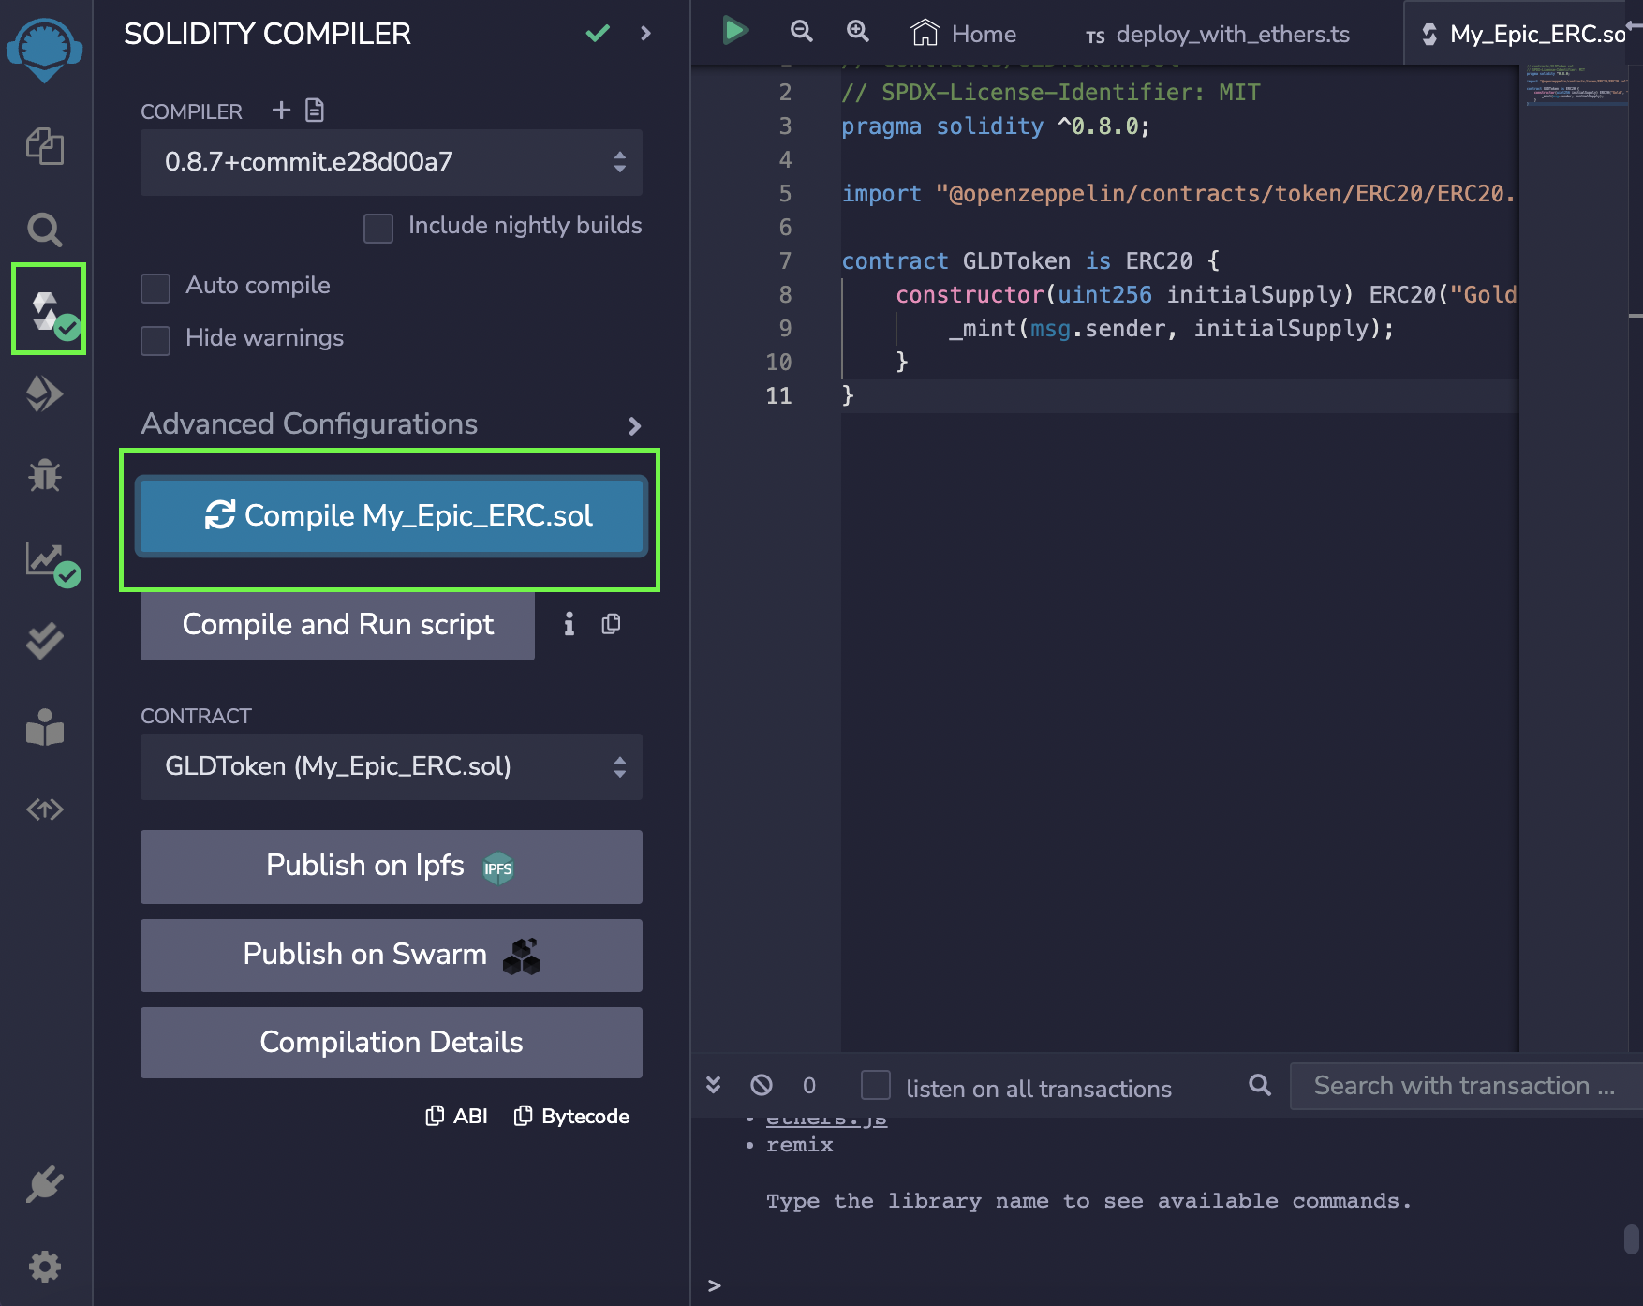Click the zoom in magnifier icon
1643x1306 pixels.
[857, 32]
